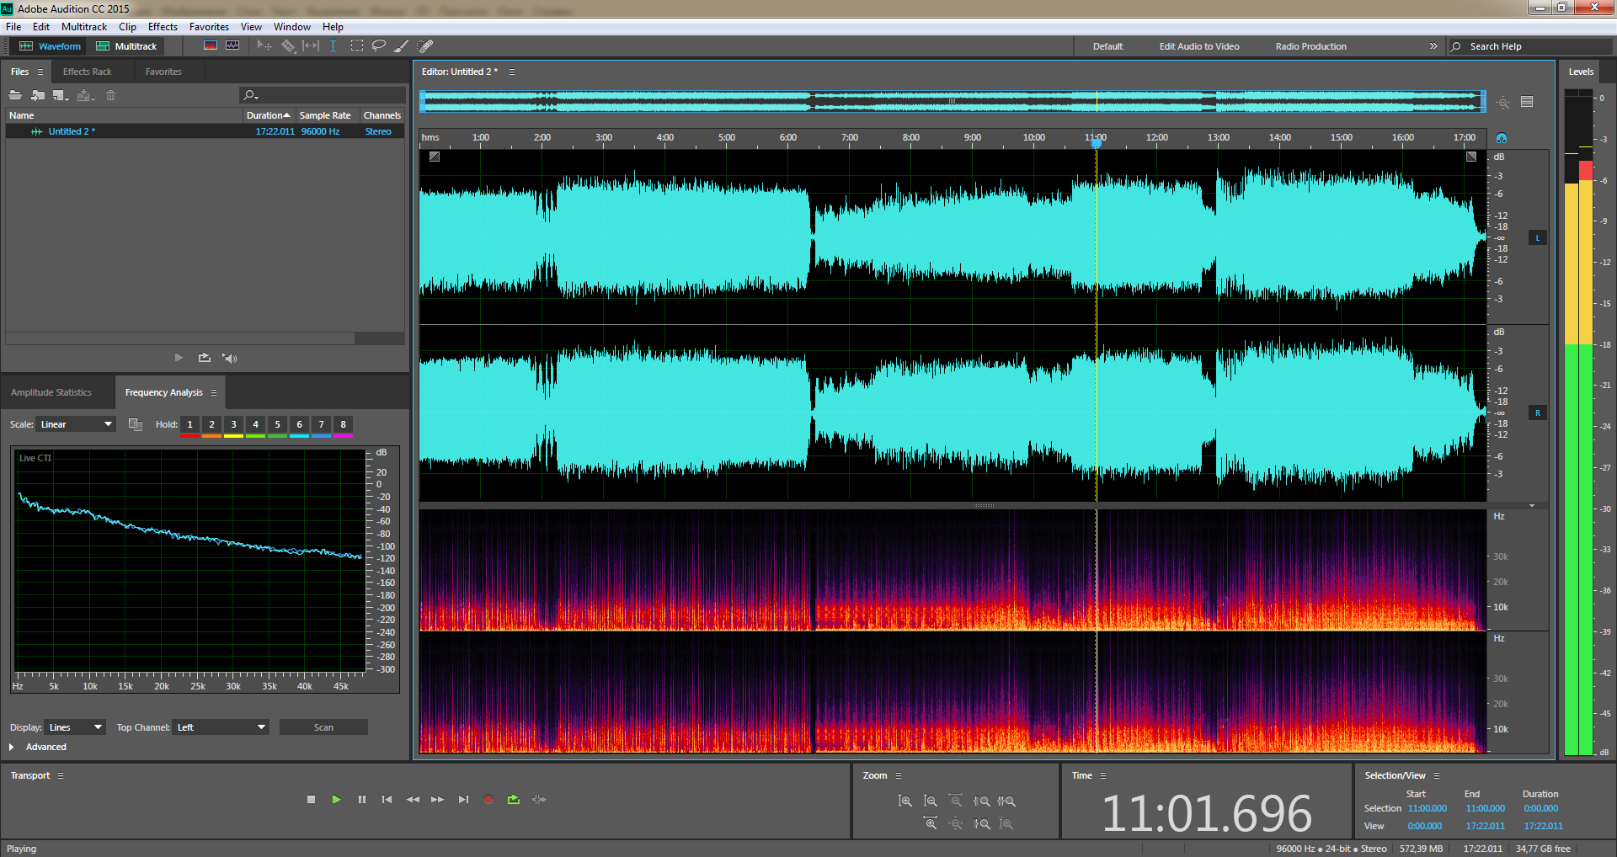
Task: Open Files panel hamburger menu
Action: (x=40, y=72)
